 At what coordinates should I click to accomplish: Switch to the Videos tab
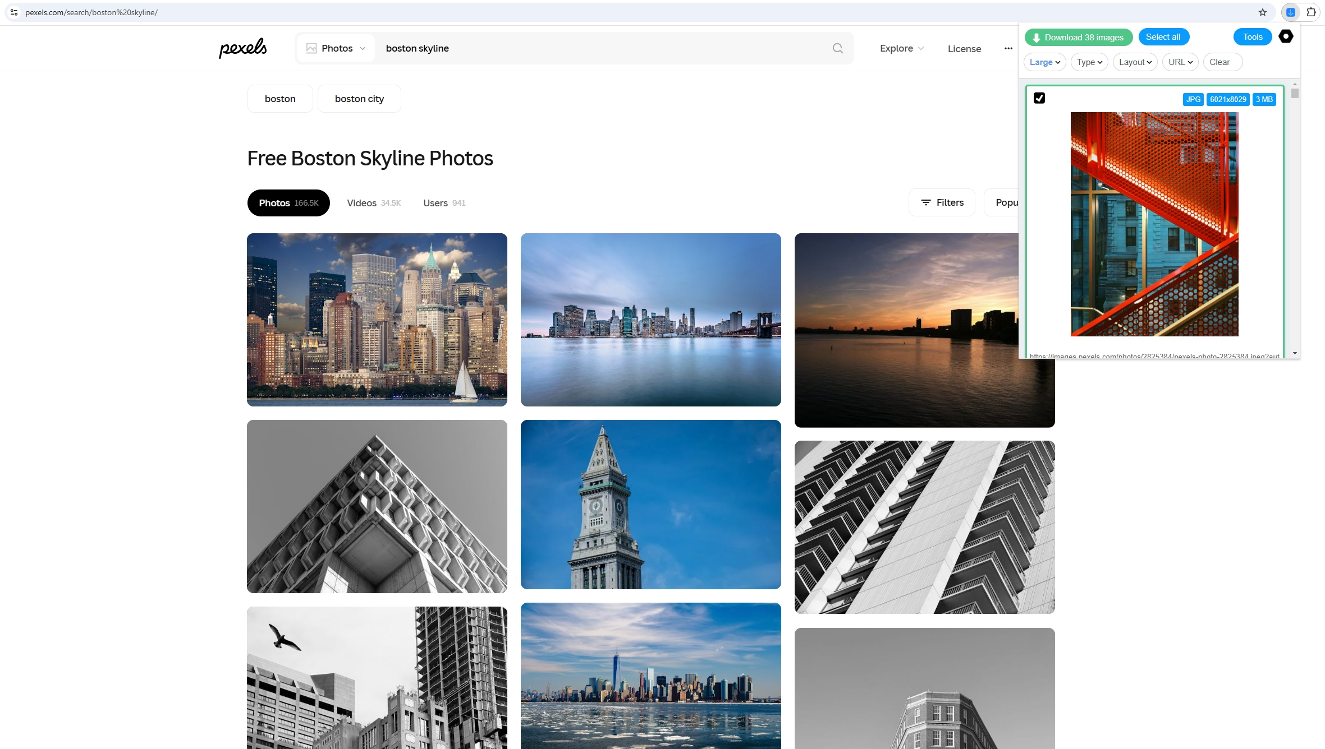click(x=374, y=203)
